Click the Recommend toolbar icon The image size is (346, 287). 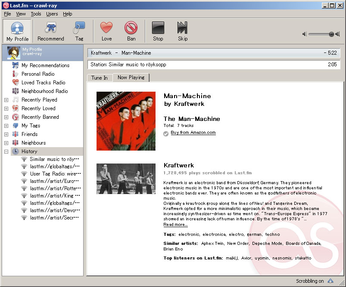point(51,31)
